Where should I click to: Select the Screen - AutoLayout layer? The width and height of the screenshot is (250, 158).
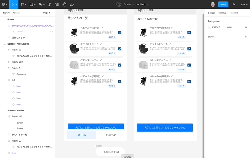18,44
